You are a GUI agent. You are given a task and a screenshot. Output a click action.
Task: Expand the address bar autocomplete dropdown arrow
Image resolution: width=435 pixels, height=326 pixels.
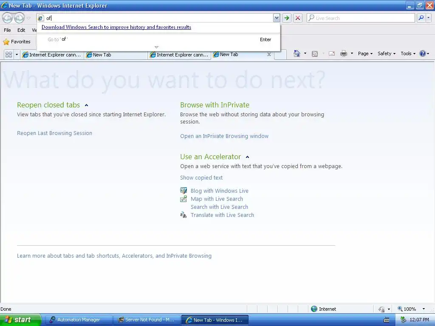[x=276, y=18]
